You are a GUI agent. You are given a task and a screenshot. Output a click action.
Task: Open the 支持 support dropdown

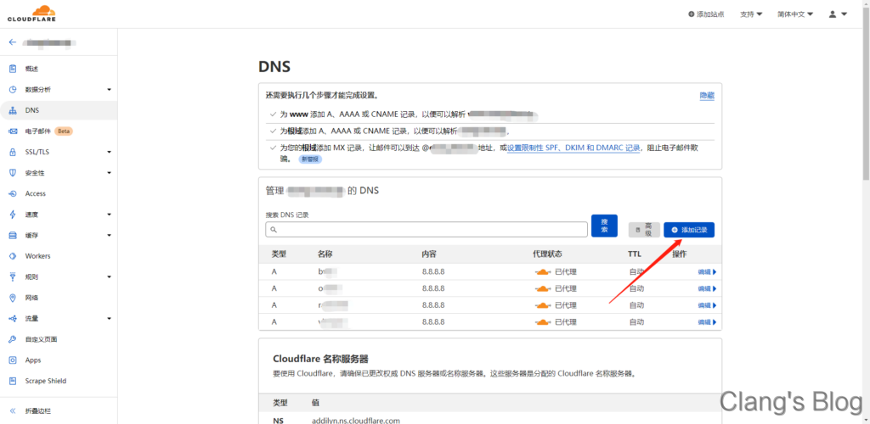pos(751,14)
